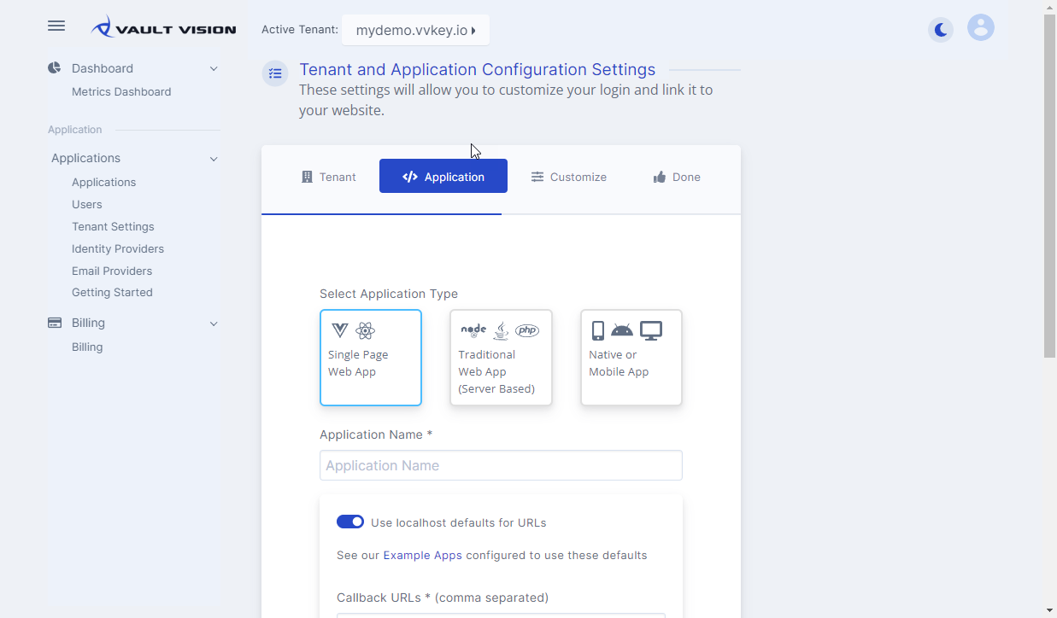The image size is (1057, 618).
Task: Switch to the Tenant tab
Action: 329,177
